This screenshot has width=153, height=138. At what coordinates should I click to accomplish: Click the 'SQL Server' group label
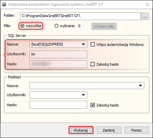coord(17,35)
